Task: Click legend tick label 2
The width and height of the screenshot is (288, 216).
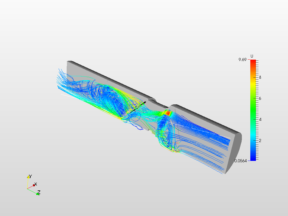Action: (x=260, y=141)
